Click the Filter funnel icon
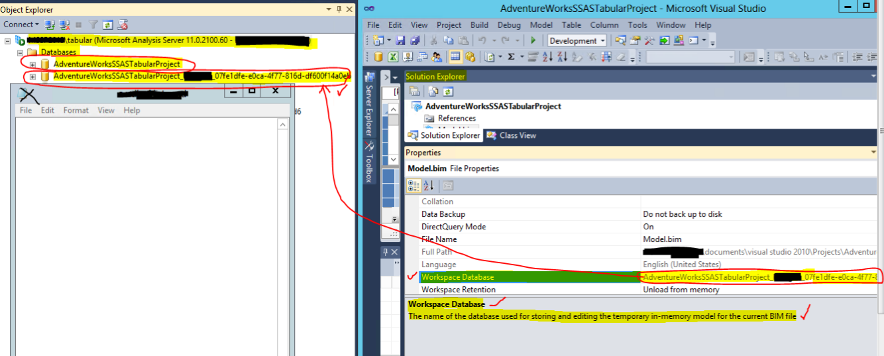884x356 pixels. coord(93,25)
